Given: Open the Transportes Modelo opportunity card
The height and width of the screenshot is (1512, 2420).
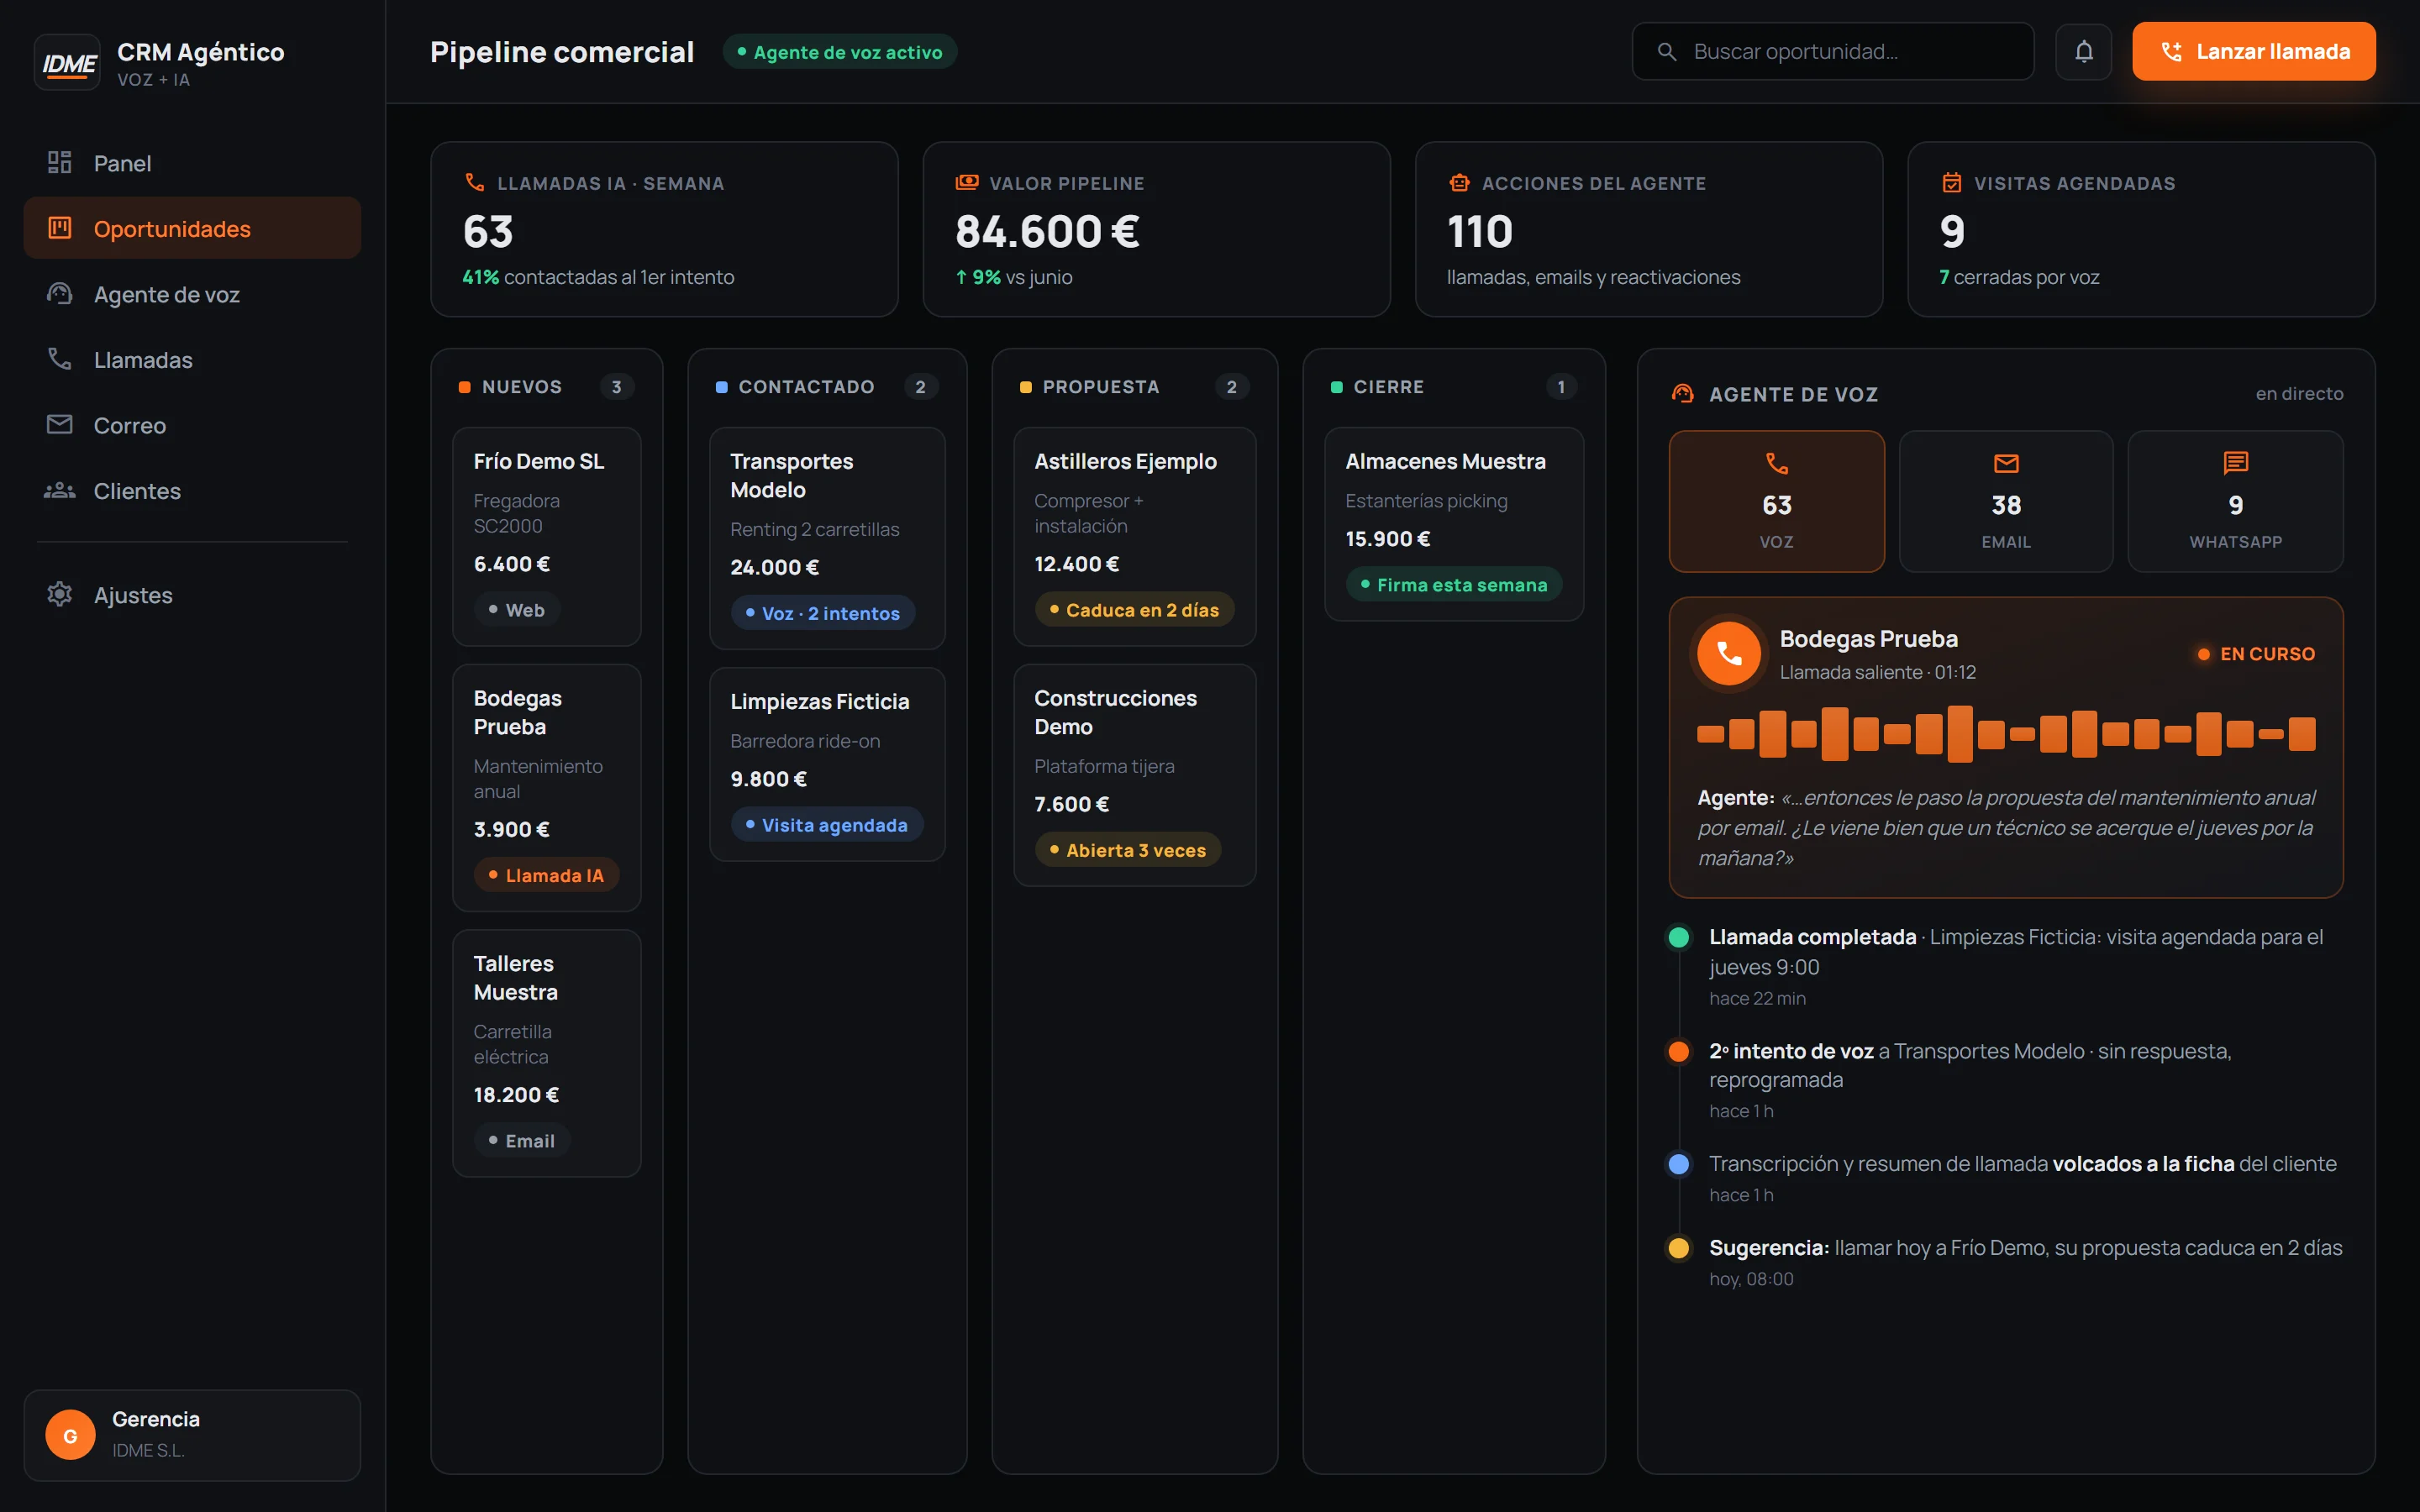Looking at the screenshot, I should [827, 538].
